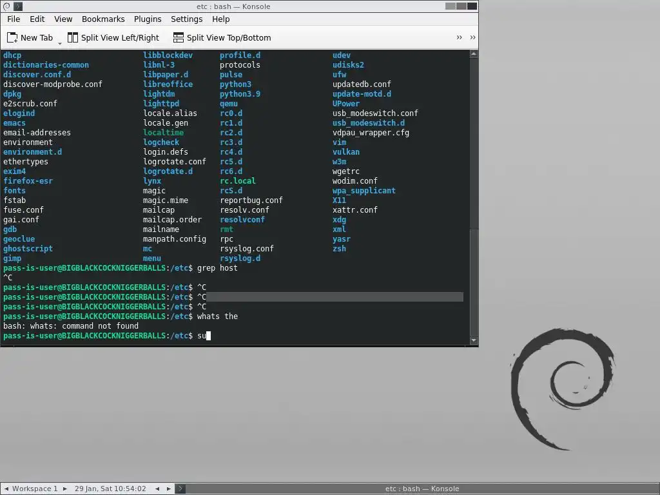Click the update-motd.d directory name
Viewport: 660px width, 495px height.
(x=362, y=94)
